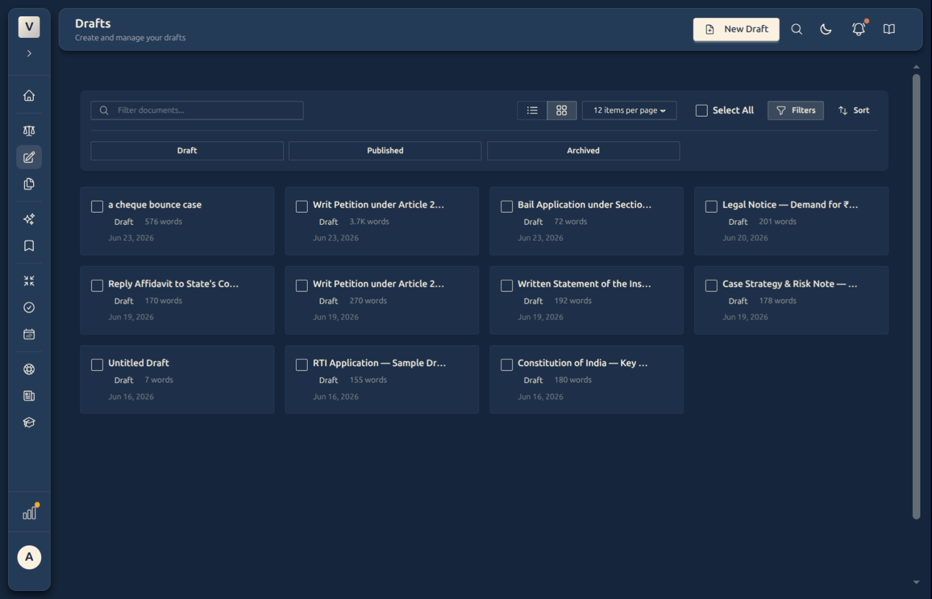Open the calendar sidebar icon
The image size is (932, 599).
(29, 334)
